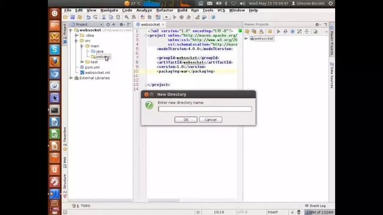This screenshot has width=383, height=215.
Task: Expand the test folder
Action: click(82, 62)
